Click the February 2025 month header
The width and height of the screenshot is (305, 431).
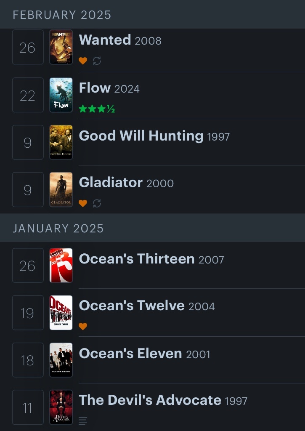(x=62, y=15)
